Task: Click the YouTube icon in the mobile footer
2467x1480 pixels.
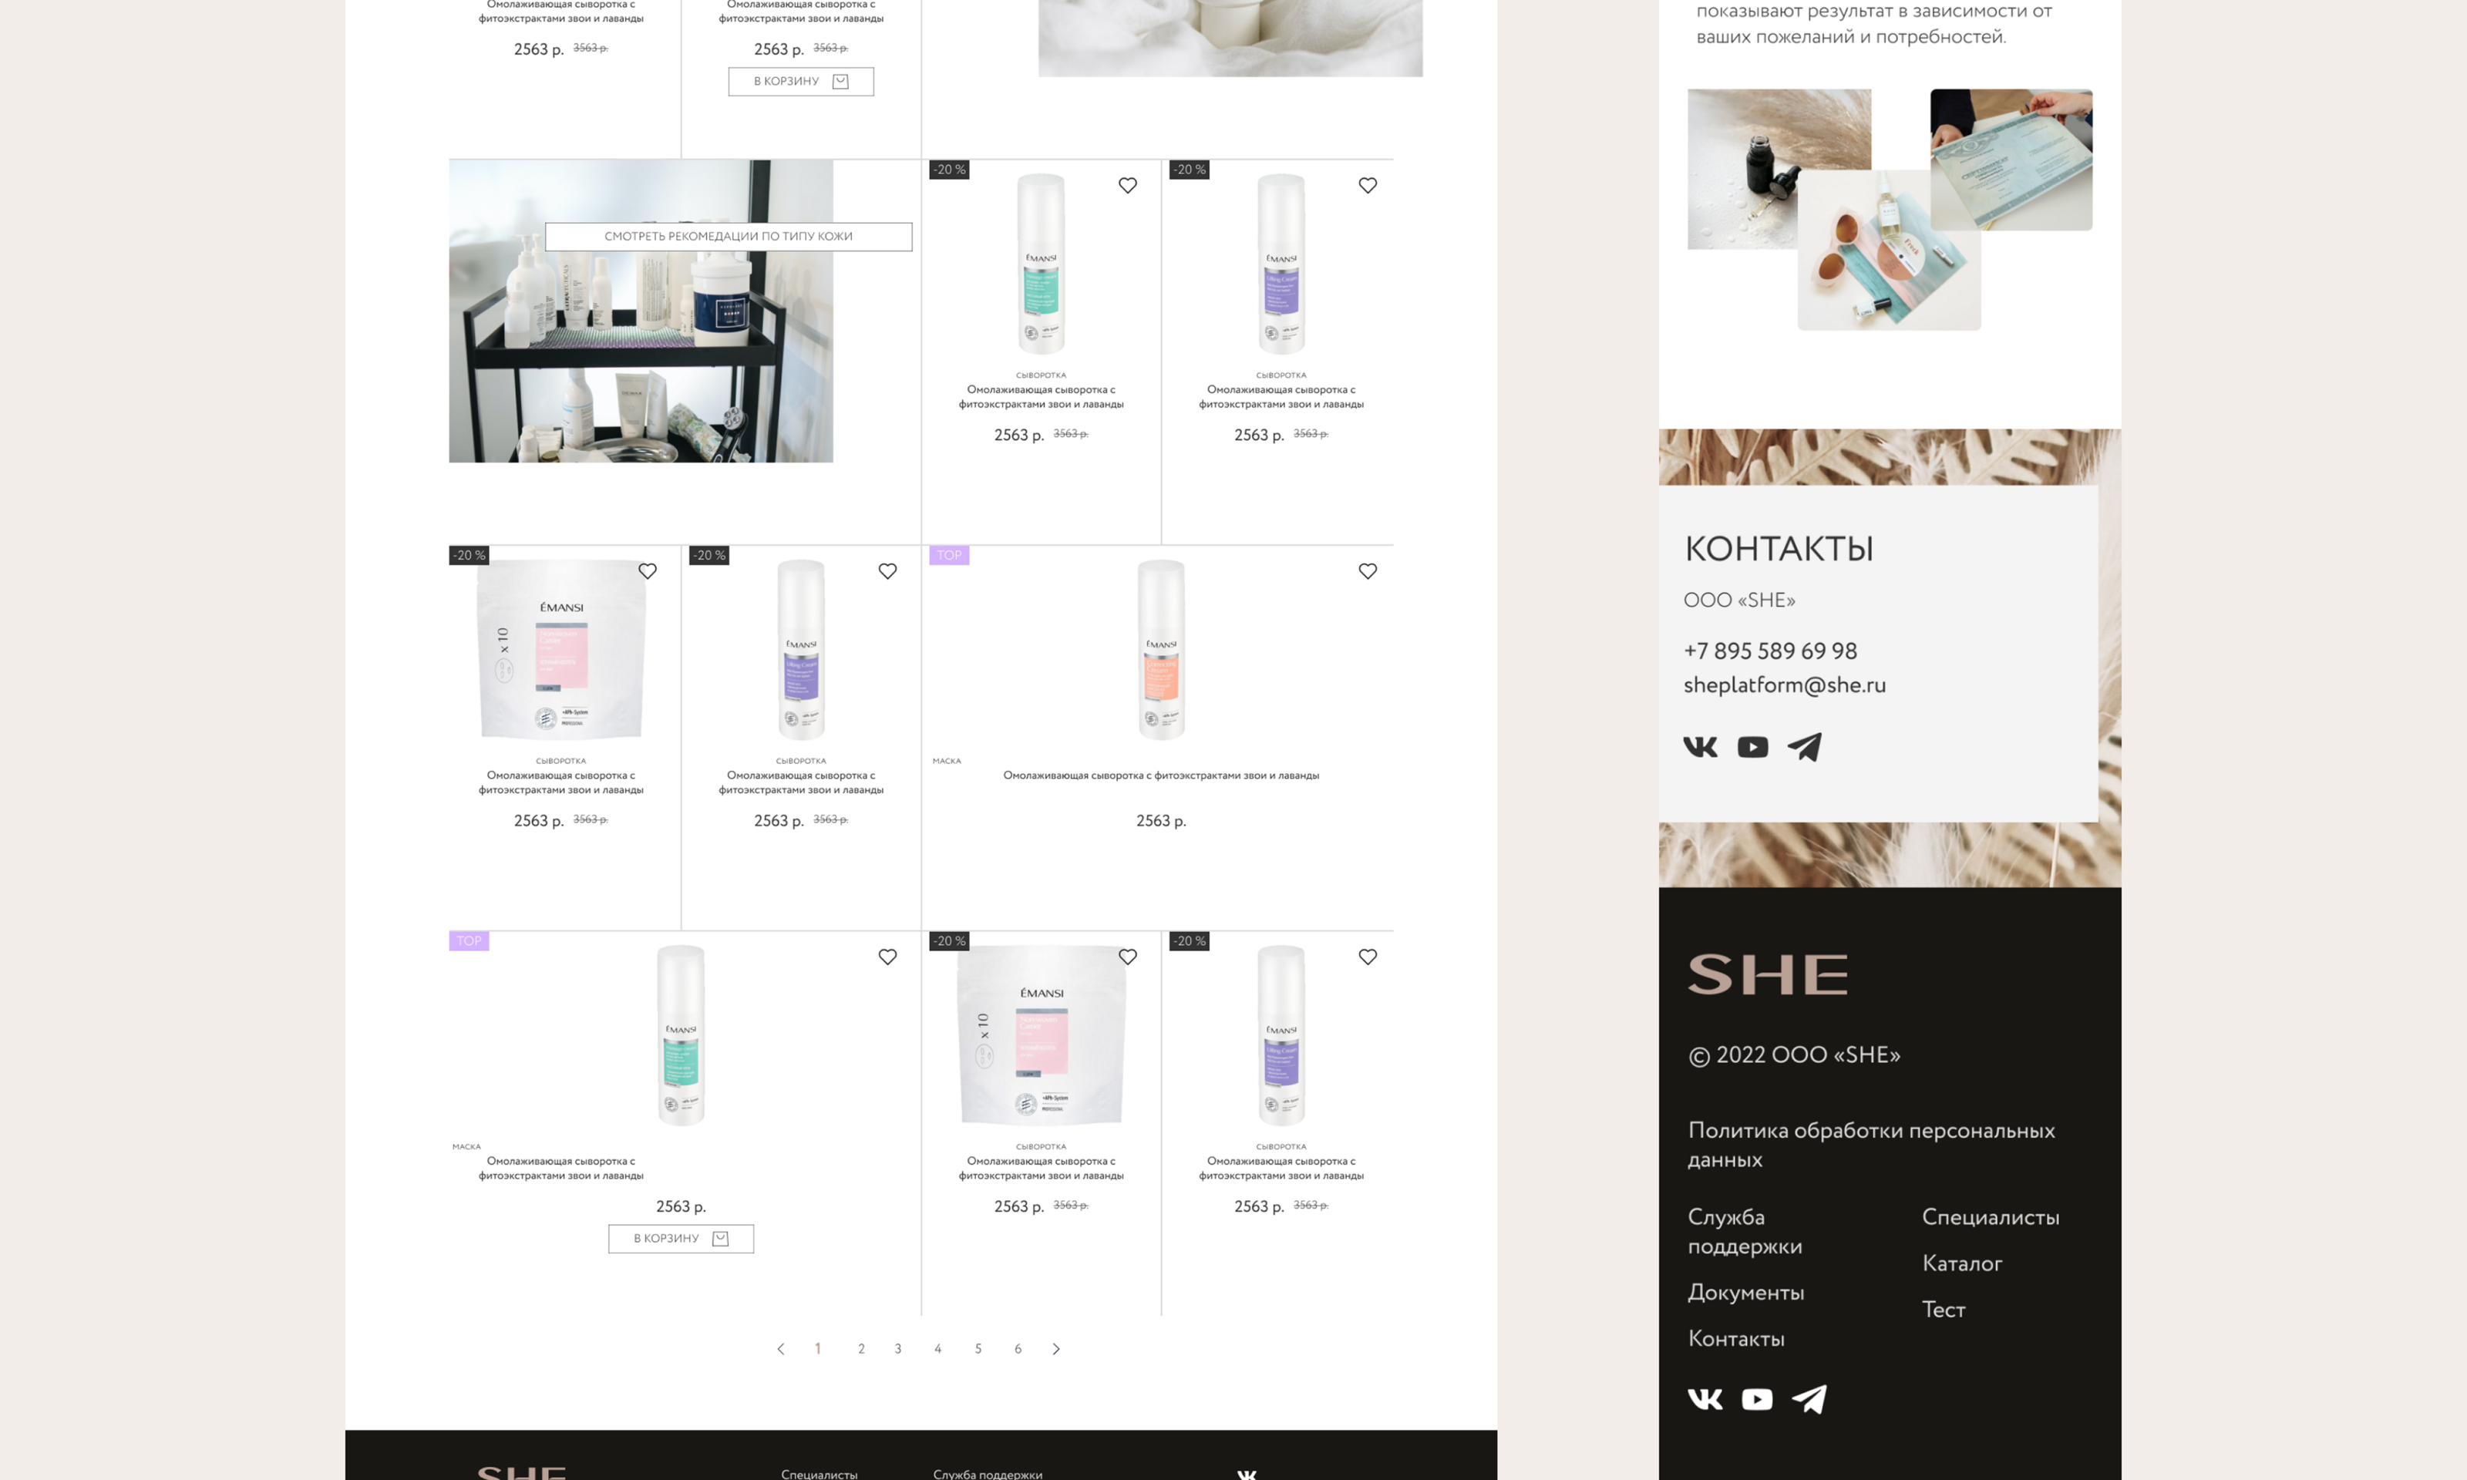Action: tap(1757, 1399)
